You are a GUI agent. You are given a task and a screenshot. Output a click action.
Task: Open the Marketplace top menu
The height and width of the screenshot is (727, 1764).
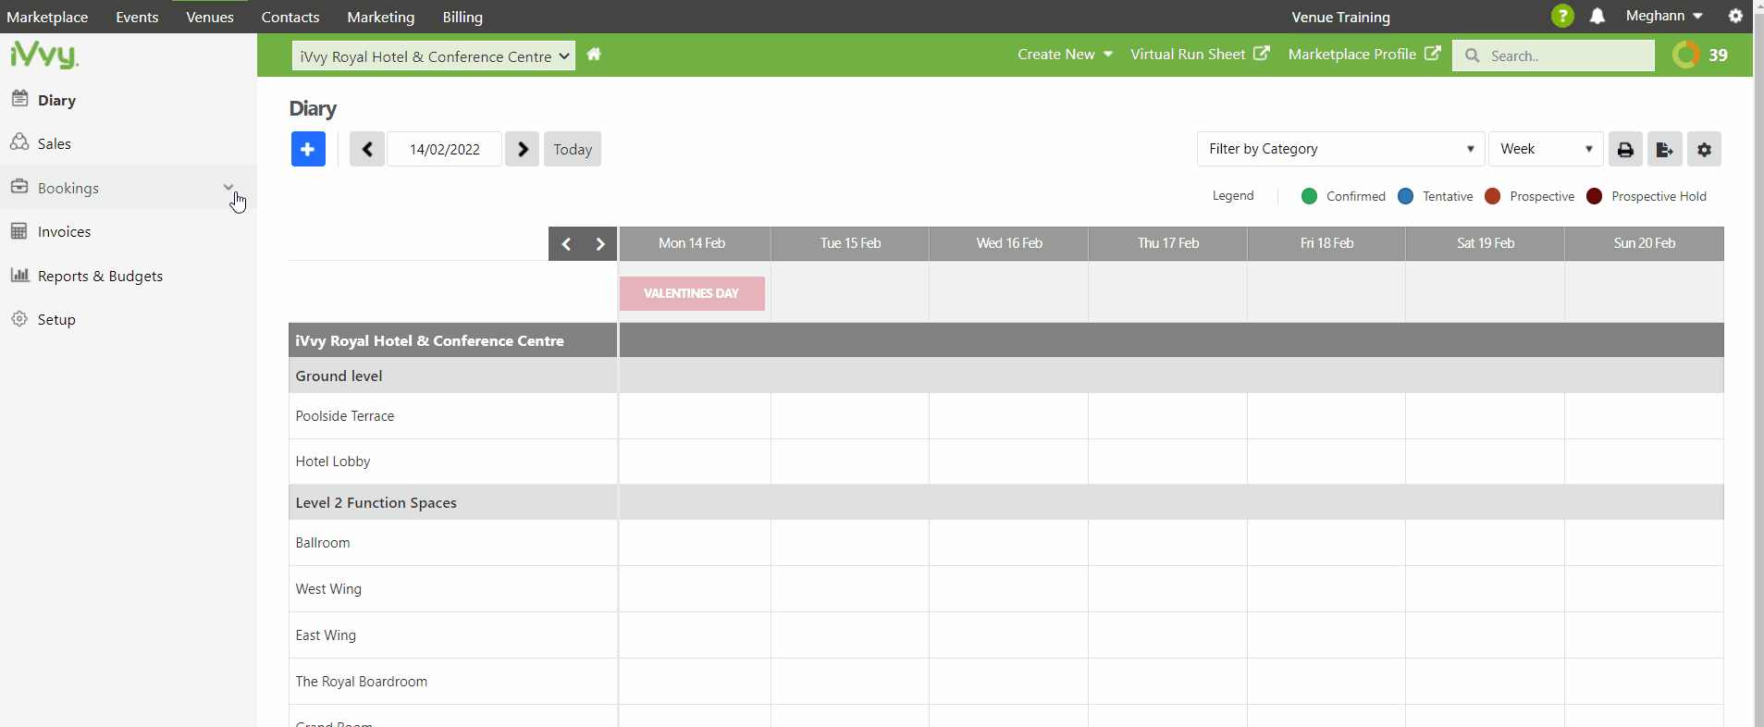coord(47,17)
